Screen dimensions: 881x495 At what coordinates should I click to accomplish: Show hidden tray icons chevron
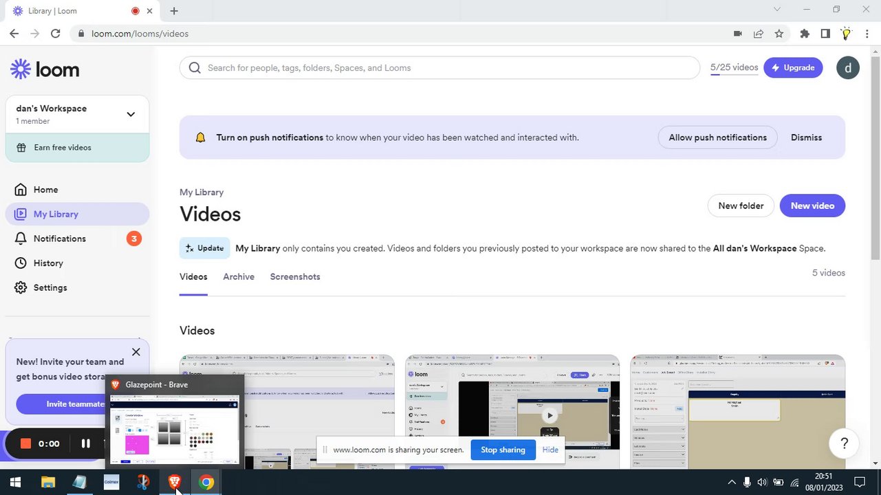[x=731, y=482]
